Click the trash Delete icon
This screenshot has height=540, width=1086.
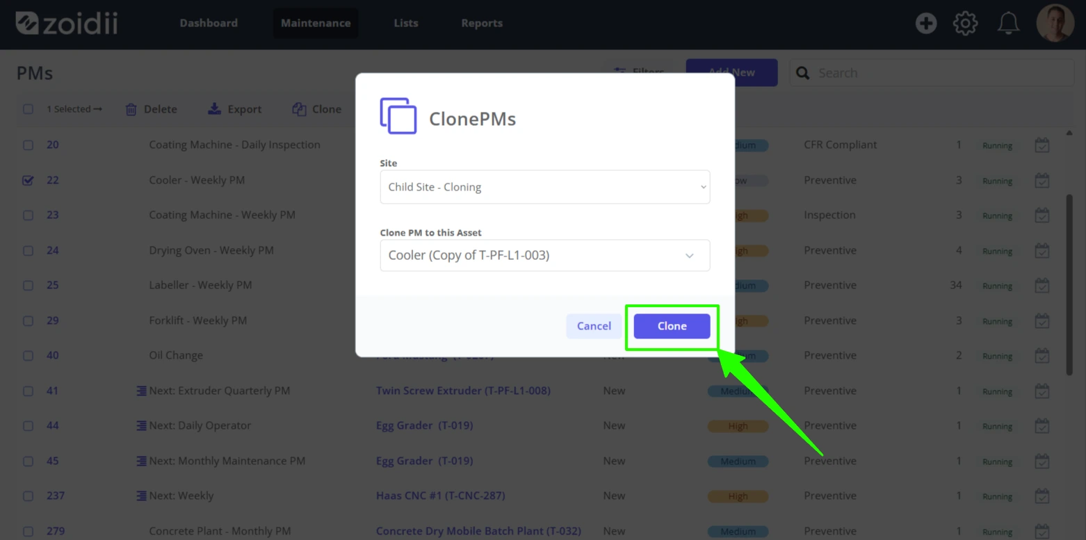point(131,109)
